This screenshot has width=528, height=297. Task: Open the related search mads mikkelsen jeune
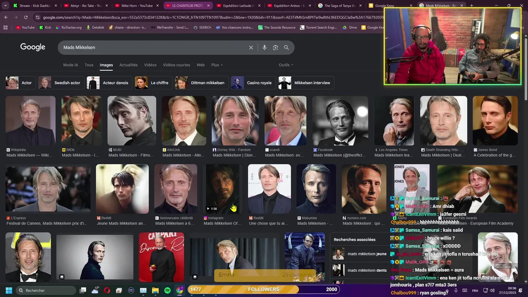[x=360, y=254]
